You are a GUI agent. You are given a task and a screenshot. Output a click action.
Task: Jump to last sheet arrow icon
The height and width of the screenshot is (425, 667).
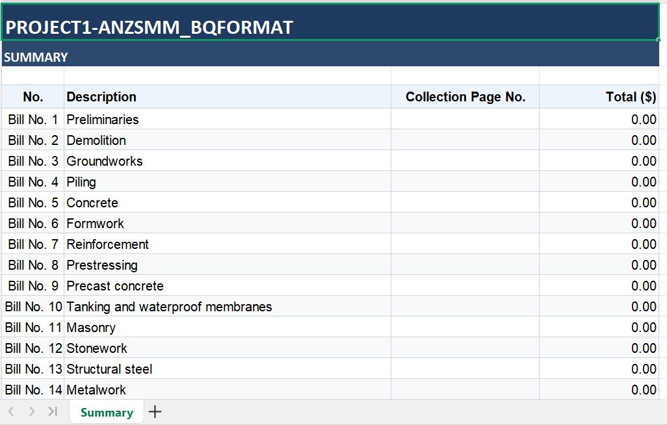53,411
